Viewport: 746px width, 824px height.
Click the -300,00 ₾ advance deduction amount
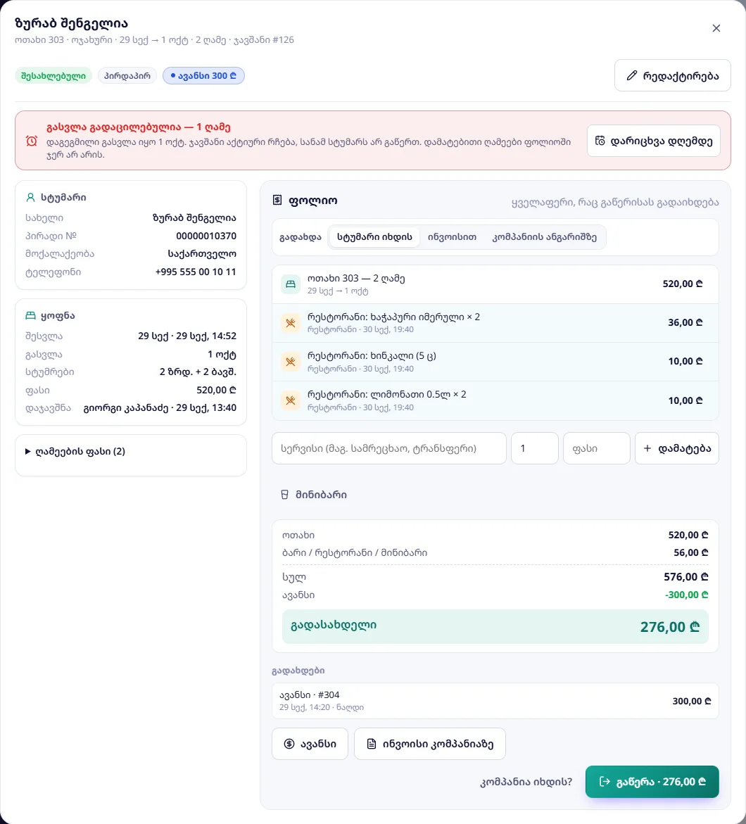pos(687,595)
